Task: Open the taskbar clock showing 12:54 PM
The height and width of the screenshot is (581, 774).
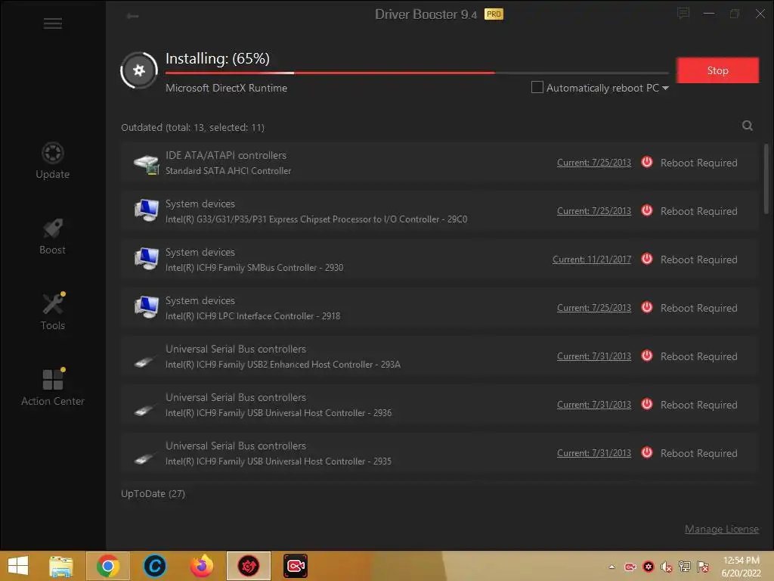Action: point(741,567)
